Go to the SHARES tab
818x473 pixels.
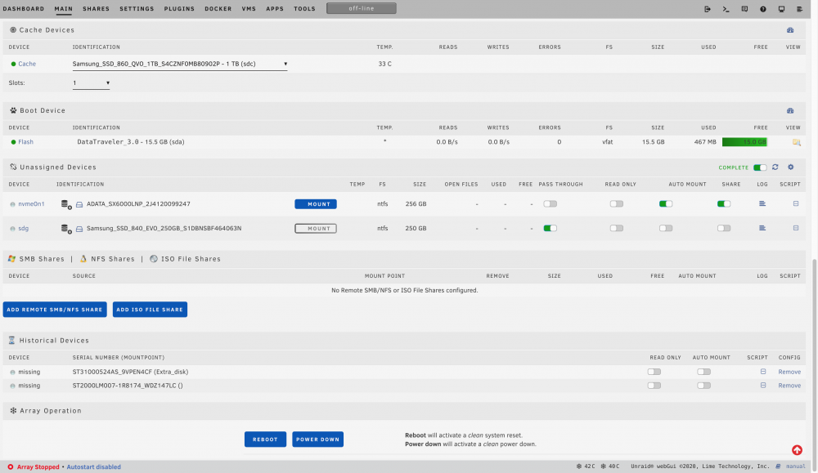point(96,9)
